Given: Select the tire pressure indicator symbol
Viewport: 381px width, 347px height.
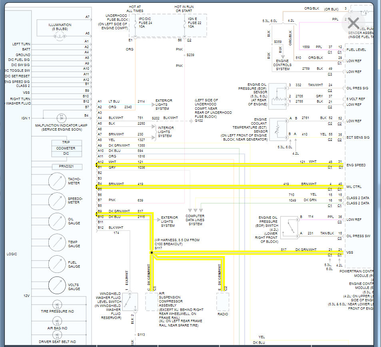Looking at the screenshot, I should 57,304.
